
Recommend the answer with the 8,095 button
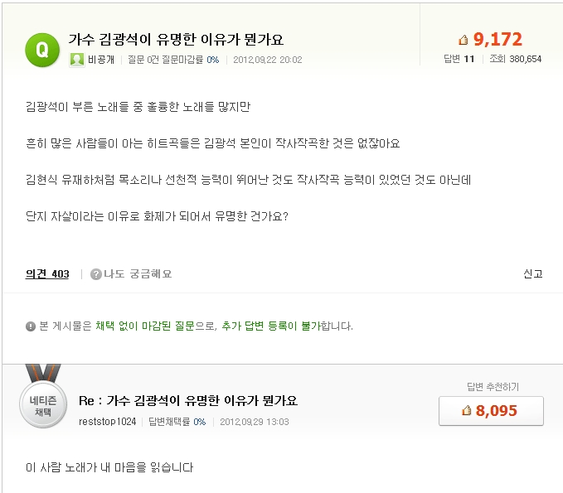coord(491,411)
